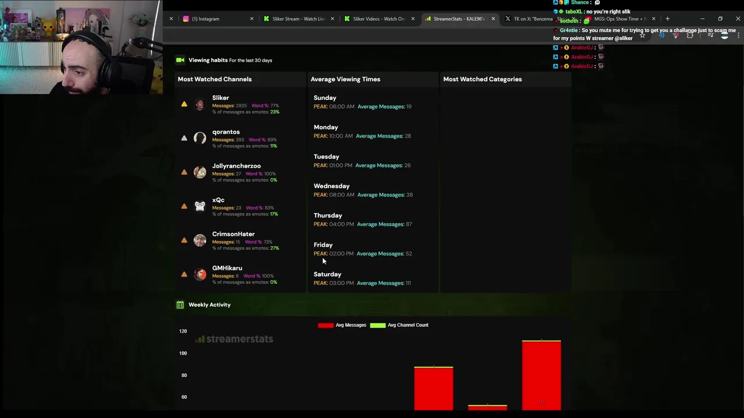
Task: Click the tallest red bar in chart
Action: pos(541,376)
